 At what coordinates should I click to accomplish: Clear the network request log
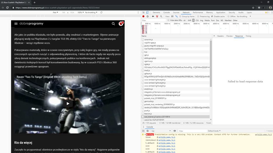point(148,17)
